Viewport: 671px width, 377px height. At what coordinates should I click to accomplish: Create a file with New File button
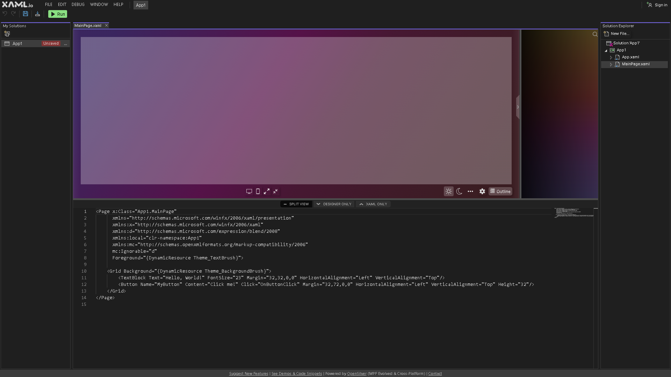617,34
